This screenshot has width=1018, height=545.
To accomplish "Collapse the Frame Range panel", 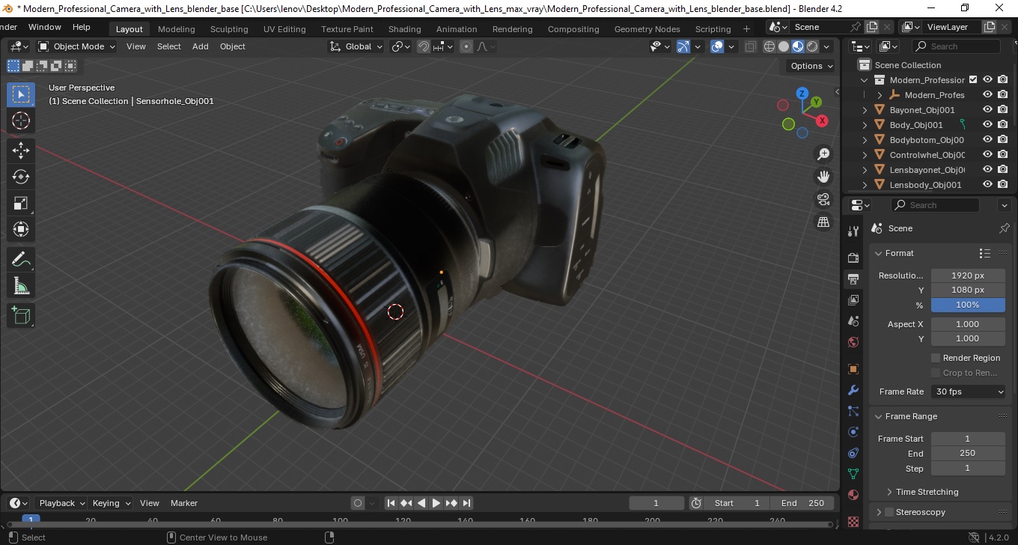I will tap(879, 416).
